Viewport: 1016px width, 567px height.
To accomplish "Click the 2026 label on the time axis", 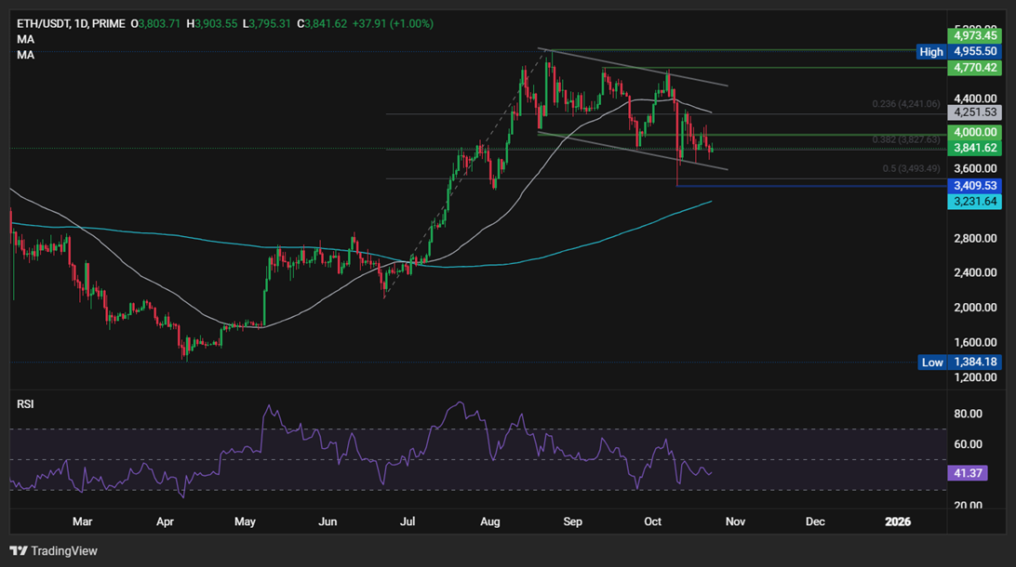I will click(898, 521).
